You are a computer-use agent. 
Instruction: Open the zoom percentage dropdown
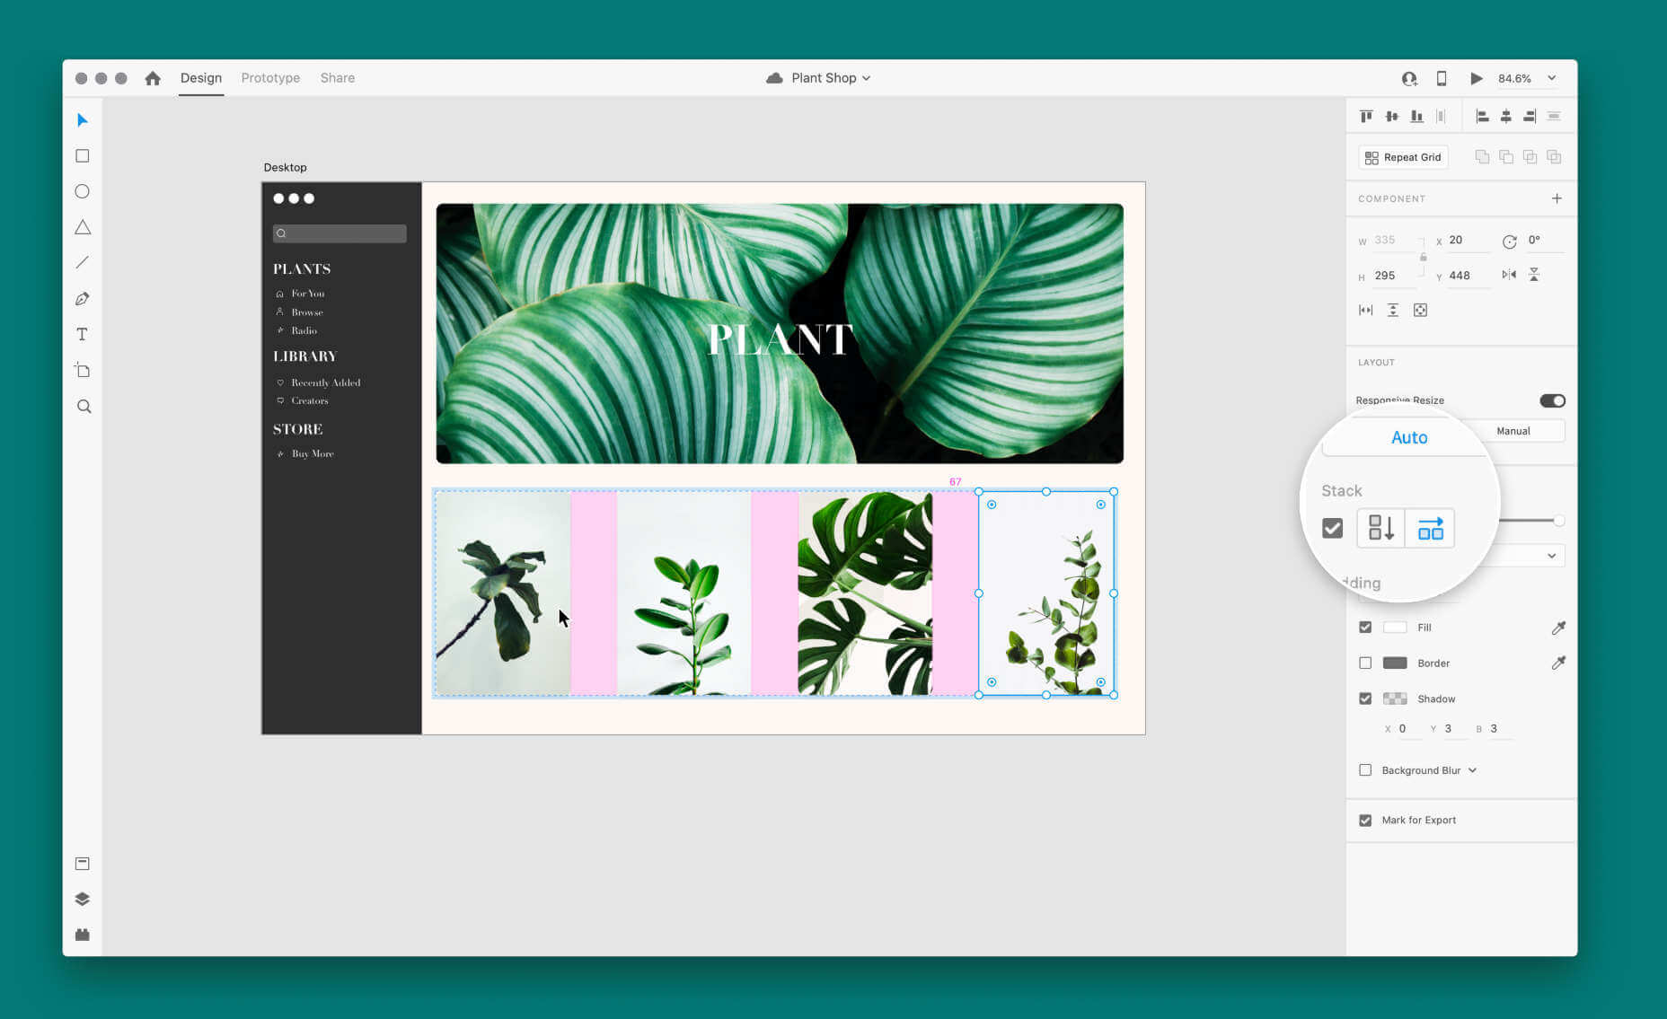1551,78
